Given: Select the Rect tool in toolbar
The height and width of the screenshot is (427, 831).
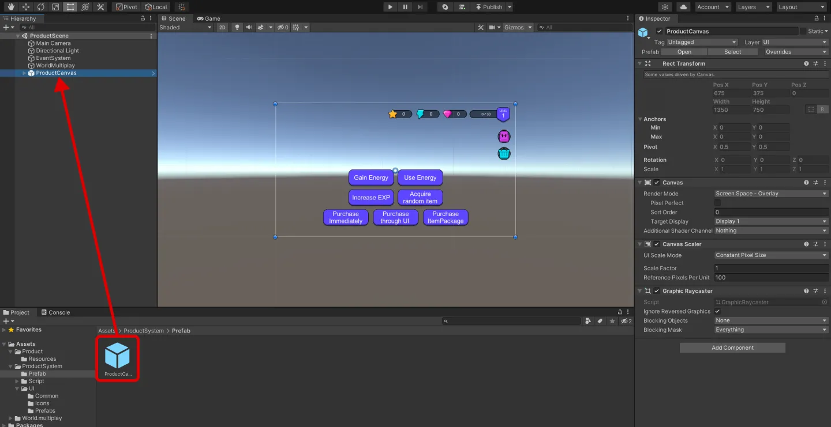Looking at the screenshot, I should (x=70, y=7).
